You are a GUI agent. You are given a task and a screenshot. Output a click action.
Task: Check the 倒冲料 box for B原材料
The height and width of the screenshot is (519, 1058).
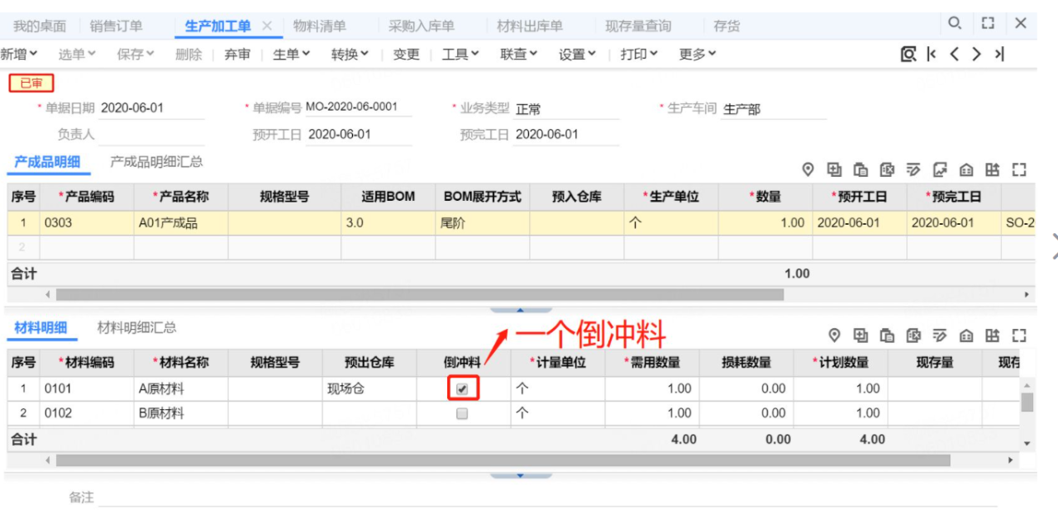pyautogui.click(x=463, y=413)
